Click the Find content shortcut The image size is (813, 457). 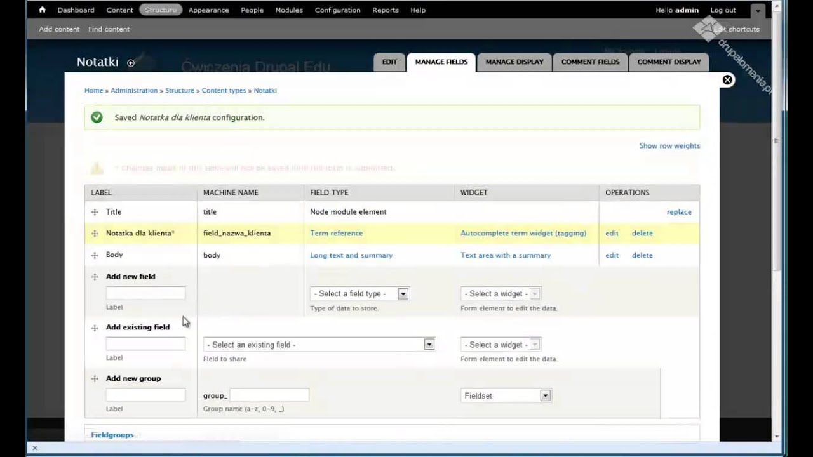(109, 29)
